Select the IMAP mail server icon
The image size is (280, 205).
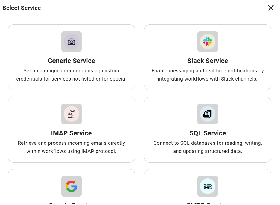click(x=71, y=114)
